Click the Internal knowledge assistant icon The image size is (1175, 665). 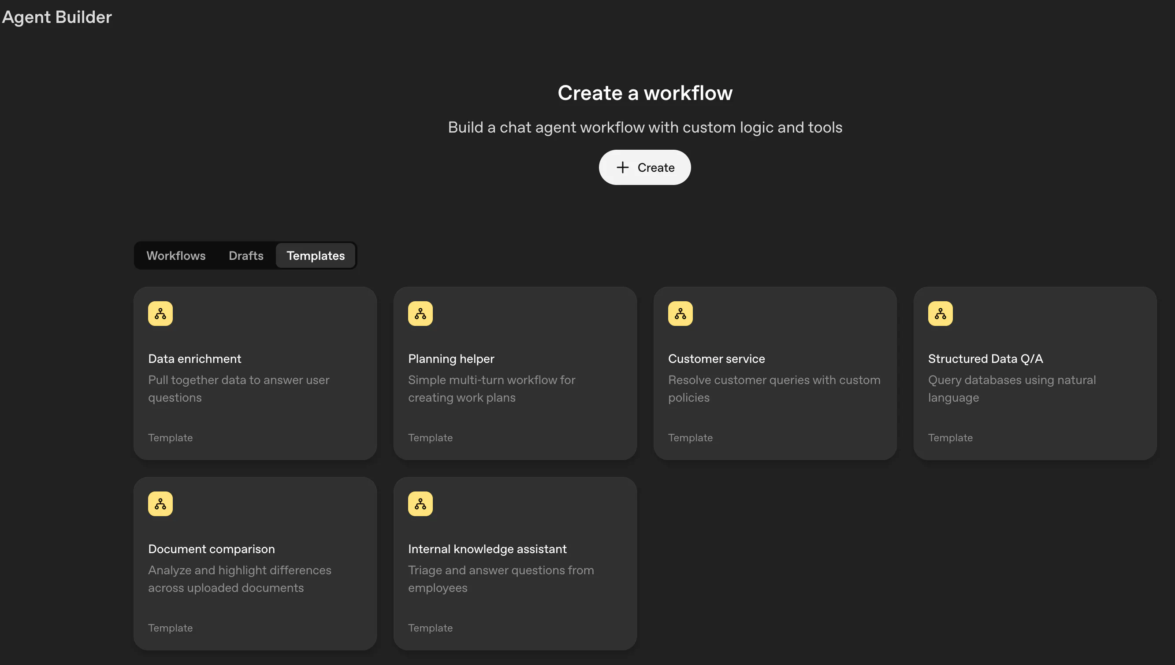pos(420,504)
